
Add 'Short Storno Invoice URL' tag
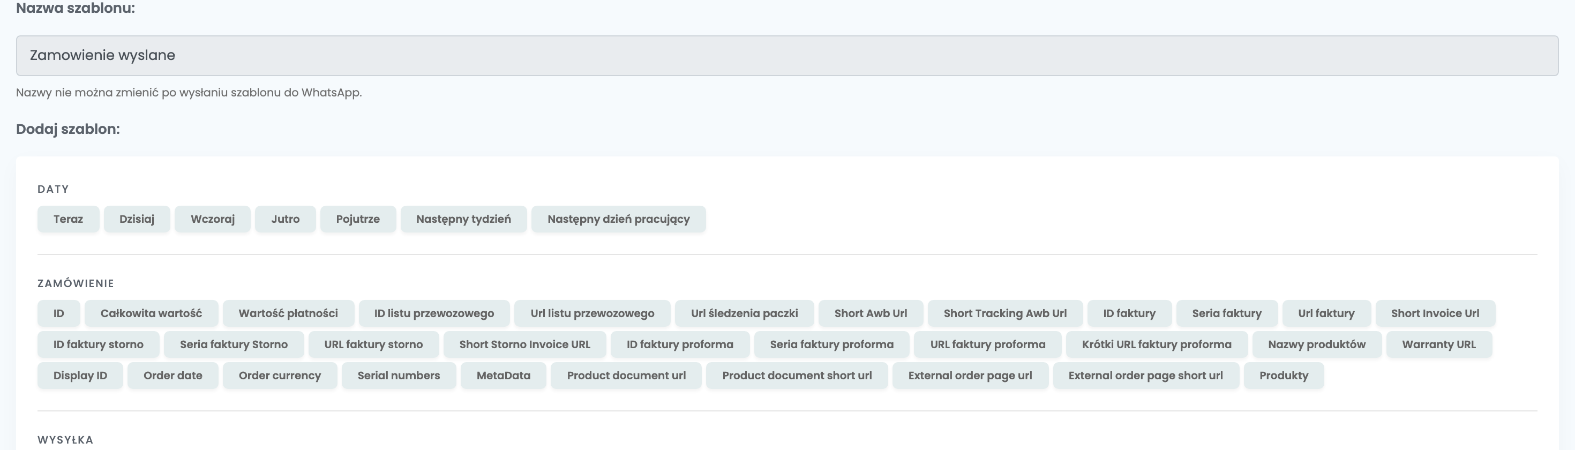(x=525, y=344)
